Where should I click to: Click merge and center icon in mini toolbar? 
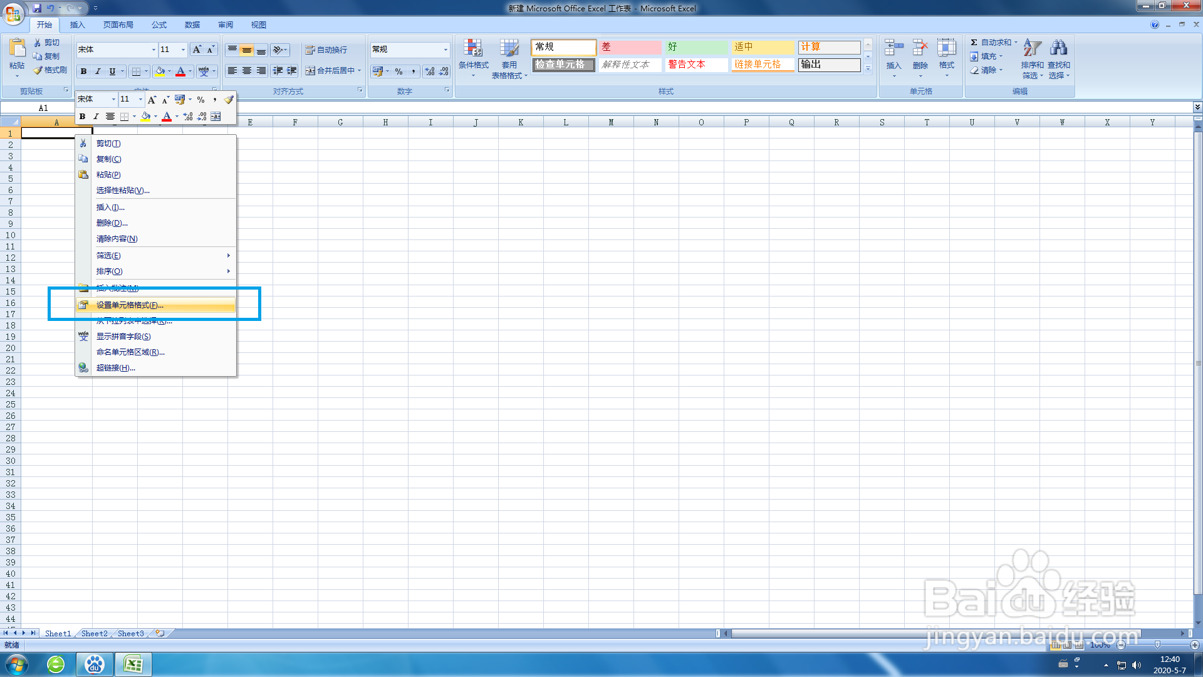point(216,117)
